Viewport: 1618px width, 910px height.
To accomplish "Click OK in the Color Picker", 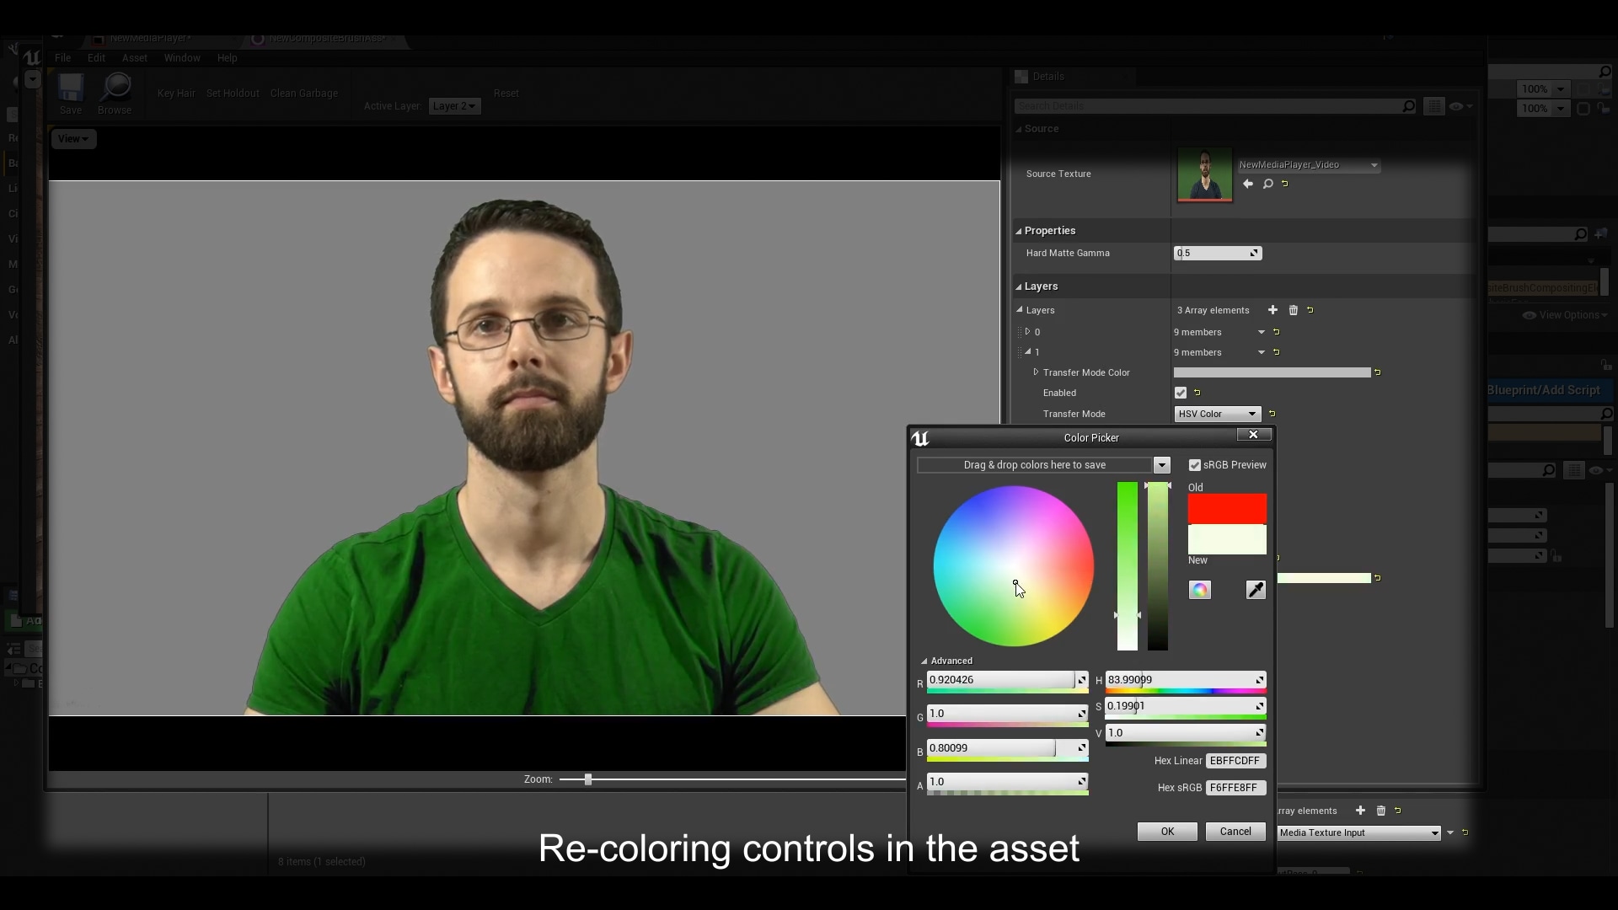I will [1166, 831].
